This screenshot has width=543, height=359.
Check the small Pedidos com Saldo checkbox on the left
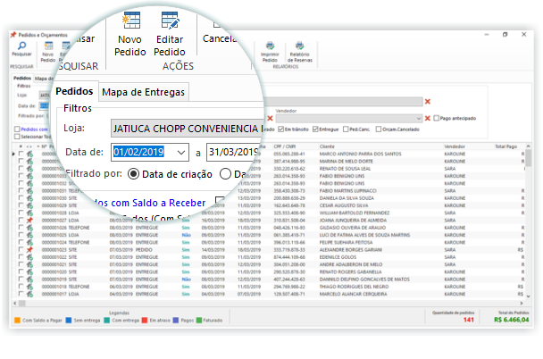[17, 129]
